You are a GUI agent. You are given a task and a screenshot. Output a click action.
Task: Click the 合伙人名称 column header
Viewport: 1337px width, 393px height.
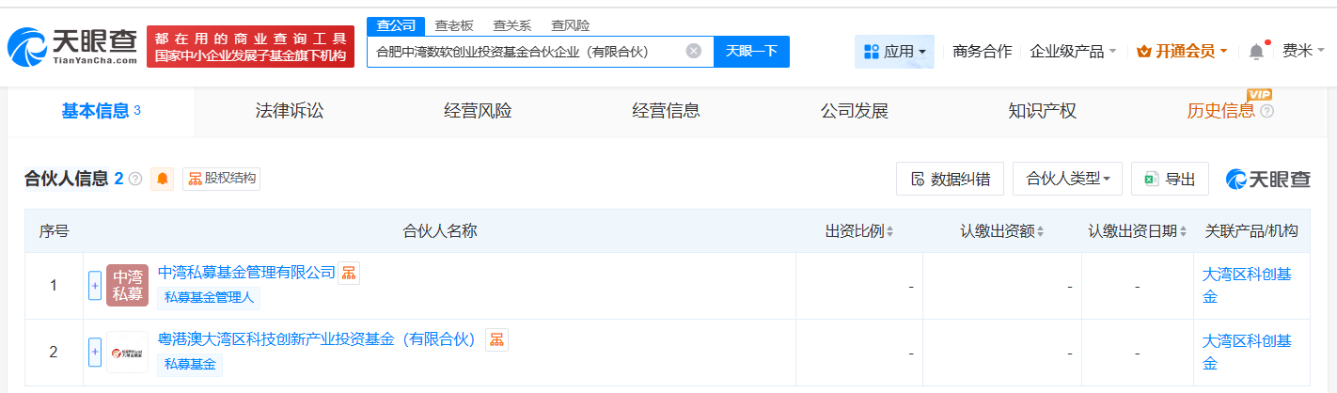pyautogui.click(x=440, y=231)
